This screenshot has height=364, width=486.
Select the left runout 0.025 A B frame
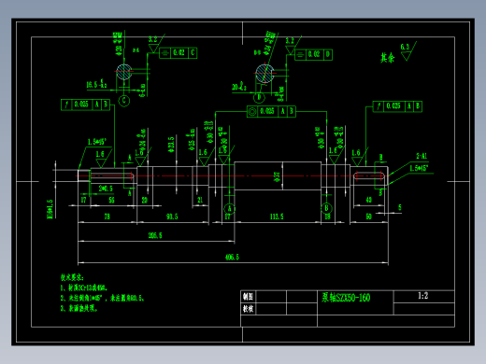(86, 105)
